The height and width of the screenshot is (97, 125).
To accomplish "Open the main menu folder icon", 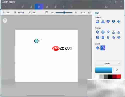I will [x=5, y=7].
